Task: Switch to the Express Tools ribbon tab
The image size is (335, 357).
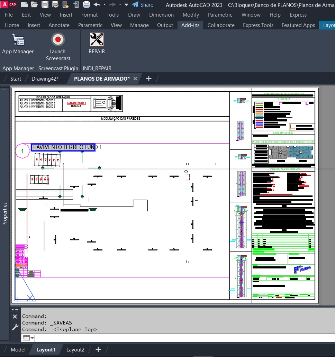Action: coord(258,25)
